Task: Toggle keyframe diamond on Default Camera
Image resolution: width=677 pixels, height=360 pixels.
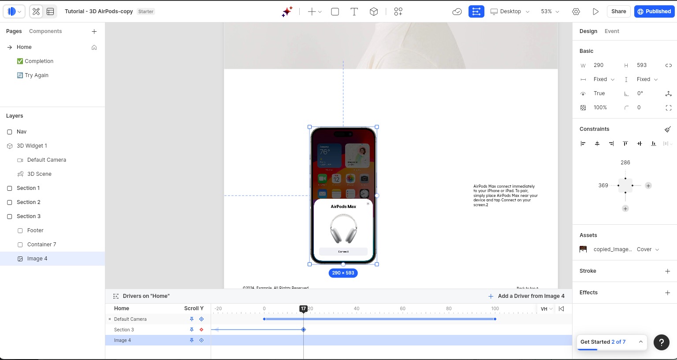Action: click(x=201, y=319)
